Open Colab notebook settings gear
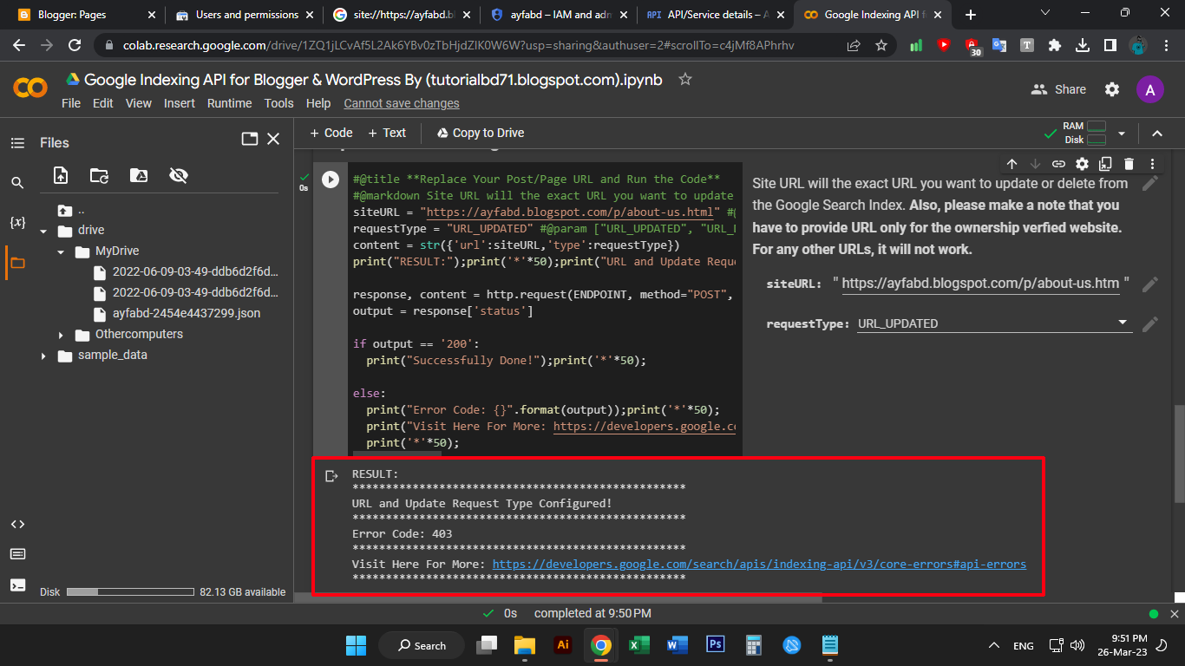This screenshot has height=666, width=1185. (x=1112, y=89)
